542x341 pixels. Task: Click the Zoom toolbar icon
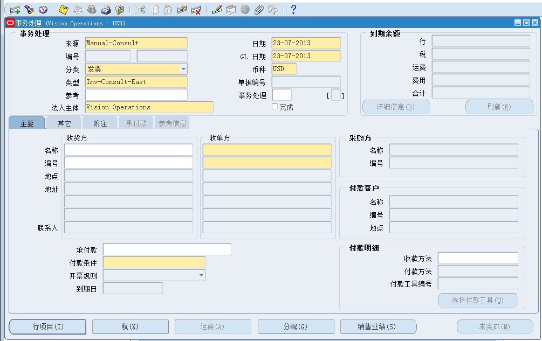pyautogui.click(x=231, y=10)
